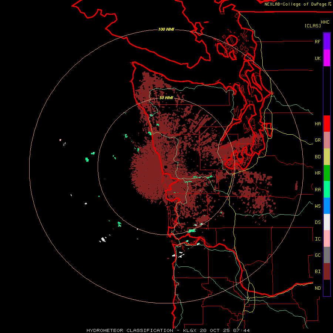
Task: Click the HA red legend color block
Action: 327,124
